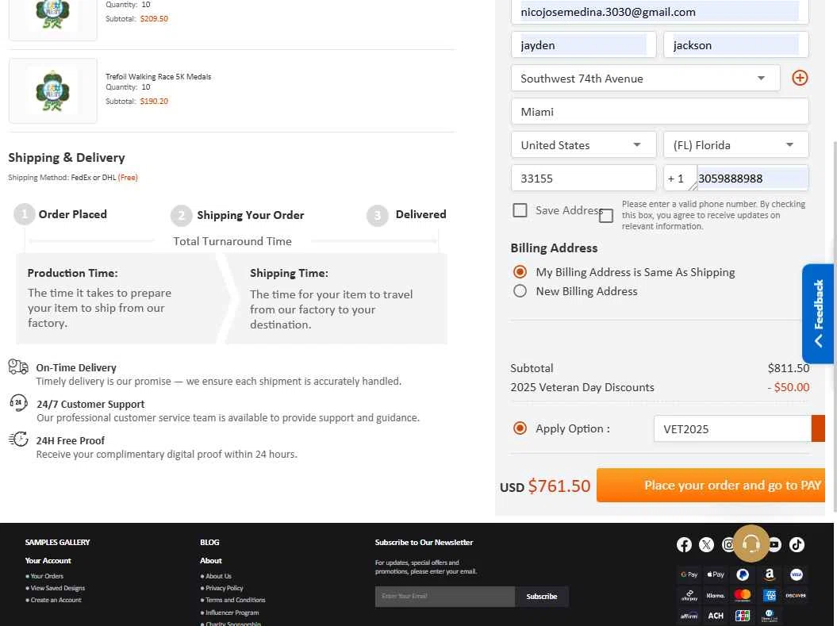Image resolution: width=837 pixels, height=626 pixels.
Task: Click the +1 country code field
Action: pyautogui.click(x=680, y=179)
